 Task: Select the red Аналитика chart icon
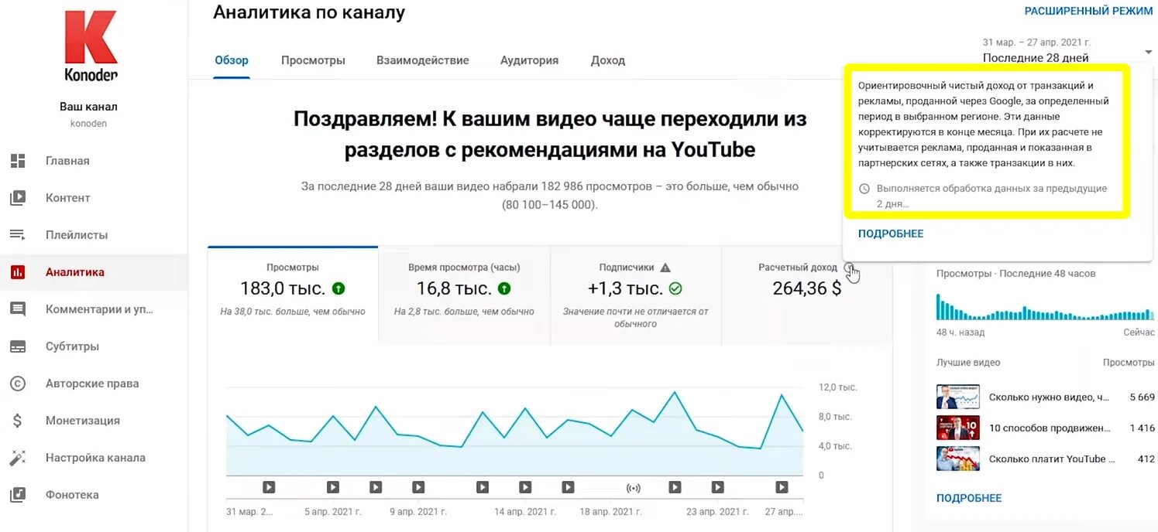(x=18, y=272)
